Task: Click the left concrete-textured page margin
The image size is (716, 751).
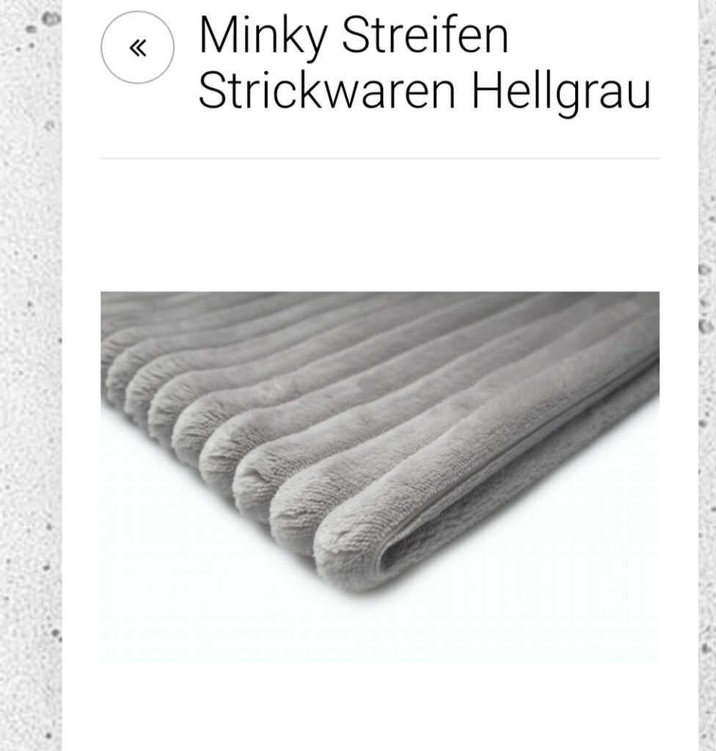Action: click(31, 375)
